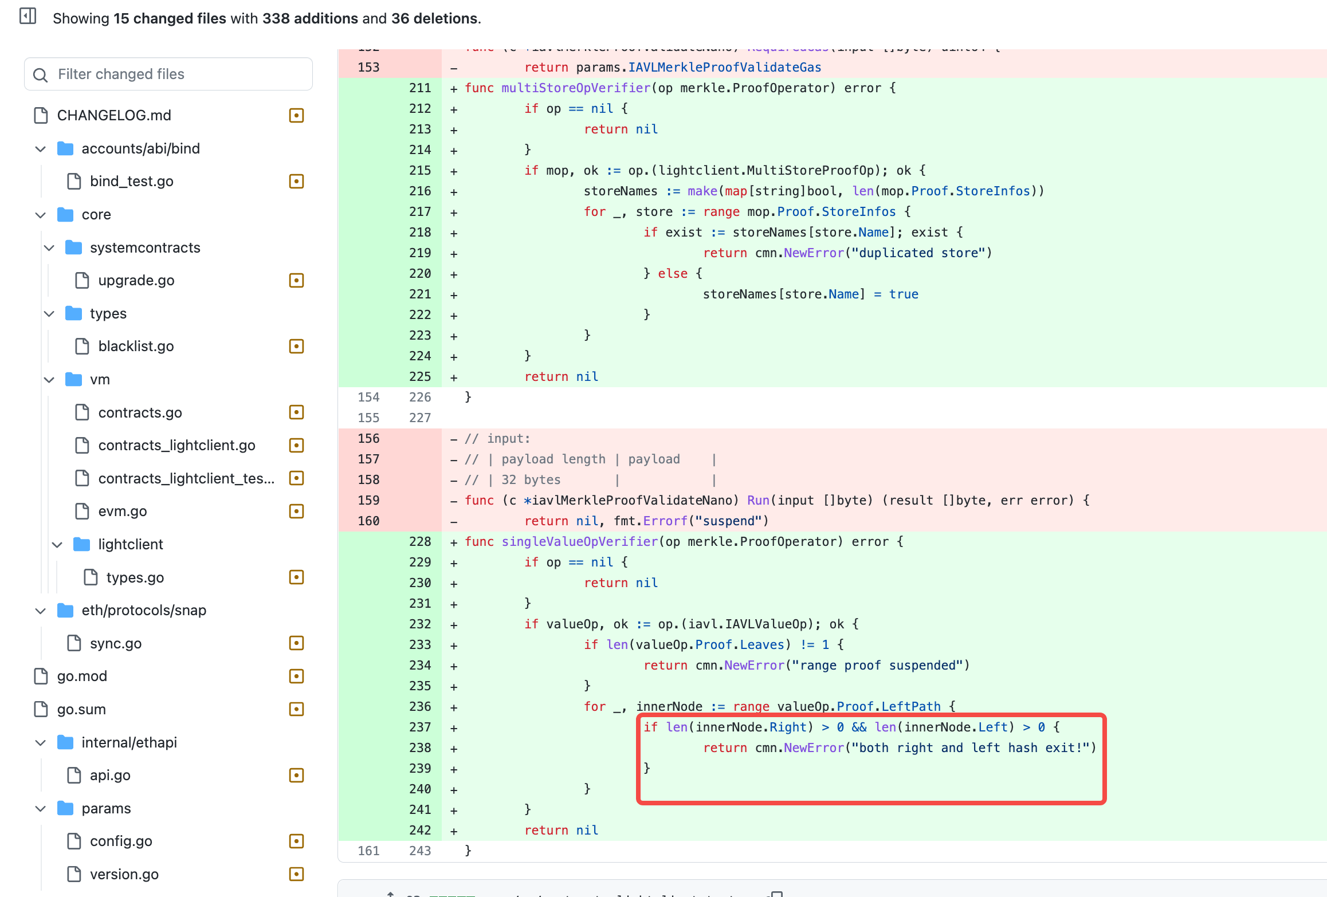Collapse the lightclient folder chevron
1327x897 pixels.
click(57, 544)
